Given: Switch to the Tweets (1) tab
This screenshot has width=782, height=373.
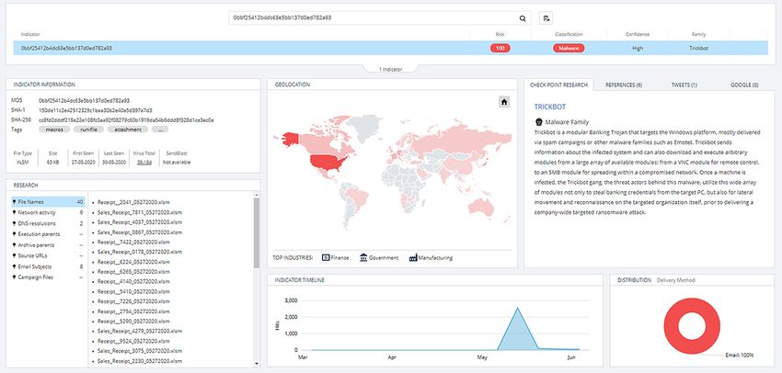Looking at the screenshot, I should 684,85.
